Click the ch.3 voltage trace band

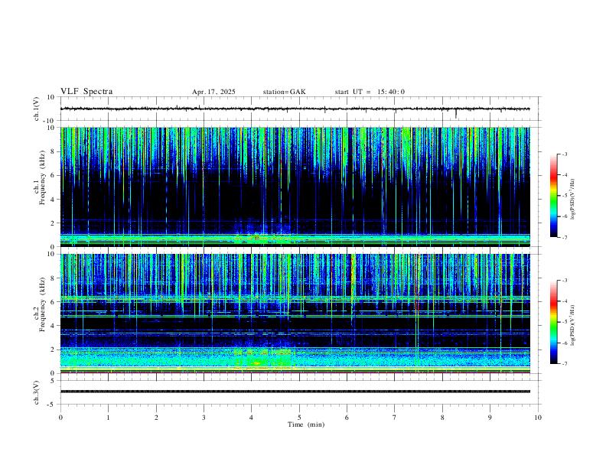coord(295,392)
